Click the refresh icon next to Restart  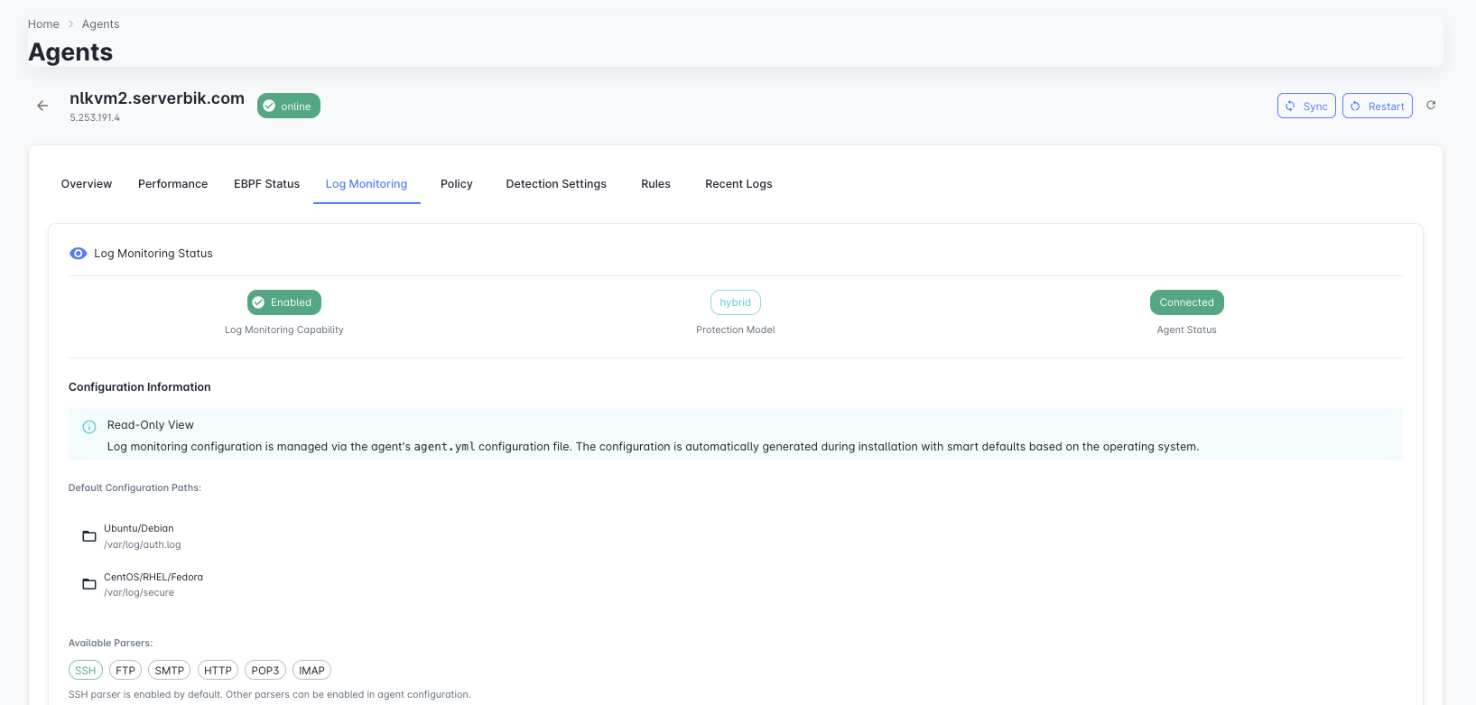tap(1431, 106)
